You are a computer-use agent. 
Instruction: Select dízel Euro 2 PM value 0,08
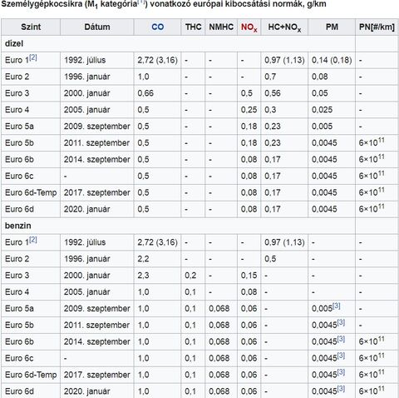(320, 77)
